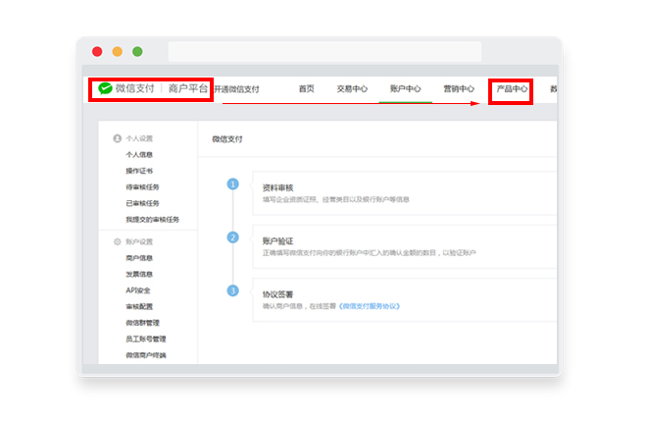Click the green maximize window dot
The image size is (647, 422).
(137, 52)
